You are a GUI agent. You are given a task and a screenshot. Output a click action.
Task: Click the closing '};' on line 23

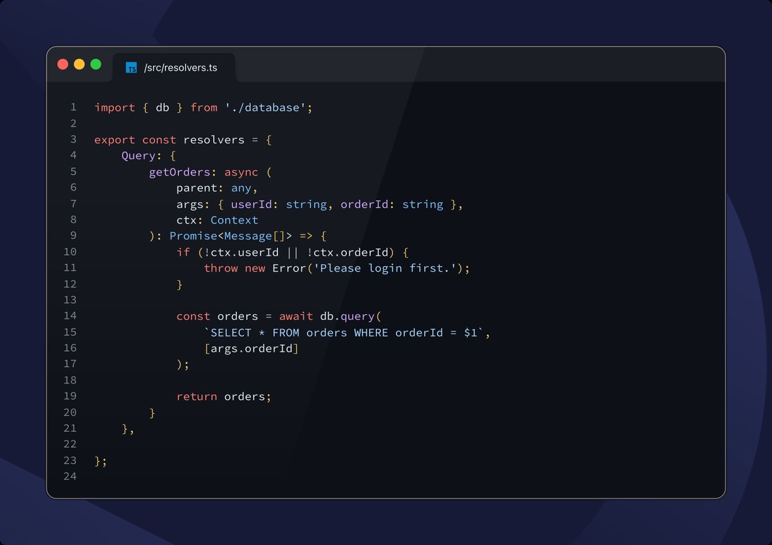pos(101,461)
